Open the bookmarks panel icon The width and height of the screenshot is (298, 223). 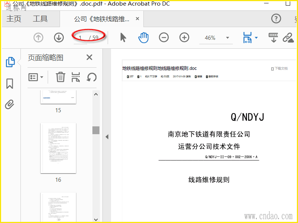(x=10, y=83)
